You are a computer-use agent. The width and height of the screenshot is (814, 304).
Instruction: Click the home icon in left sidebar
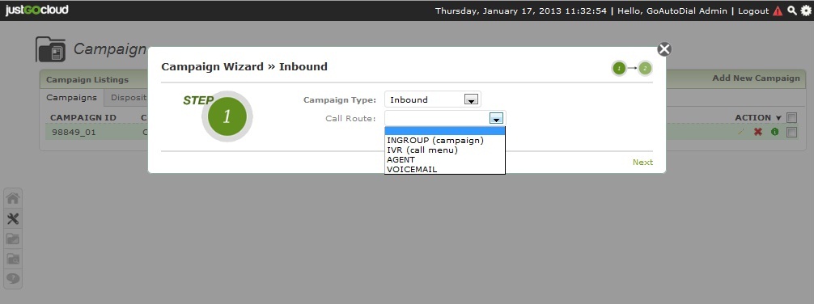(13, 198)
